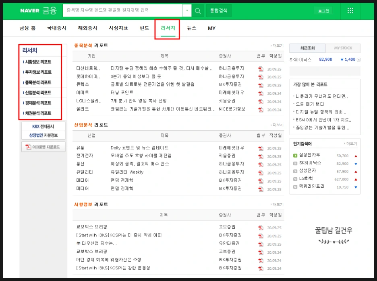Screen dimensions: 377x281
Task: Open PDF for 이마트 터닝 포인트 report
Action: (261, 93)
